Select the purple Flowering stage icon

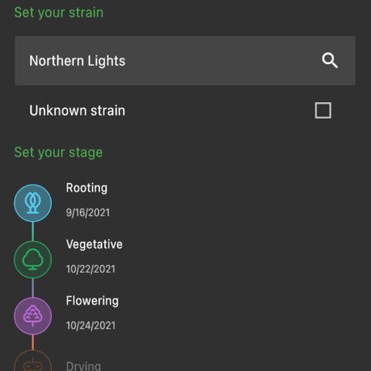tap(32, 316)
